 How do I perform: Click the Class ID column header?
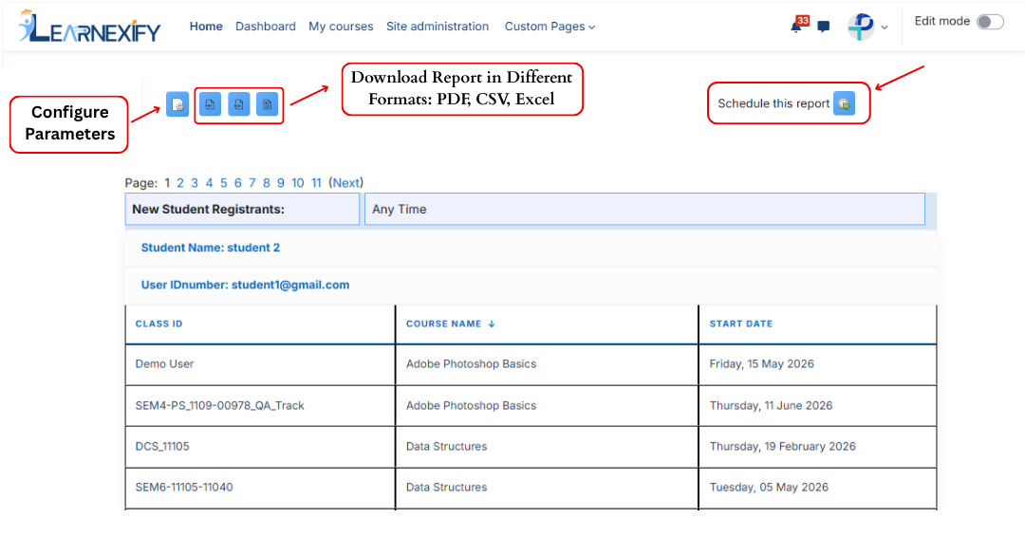pyautogui.click(x=158, y=324)
